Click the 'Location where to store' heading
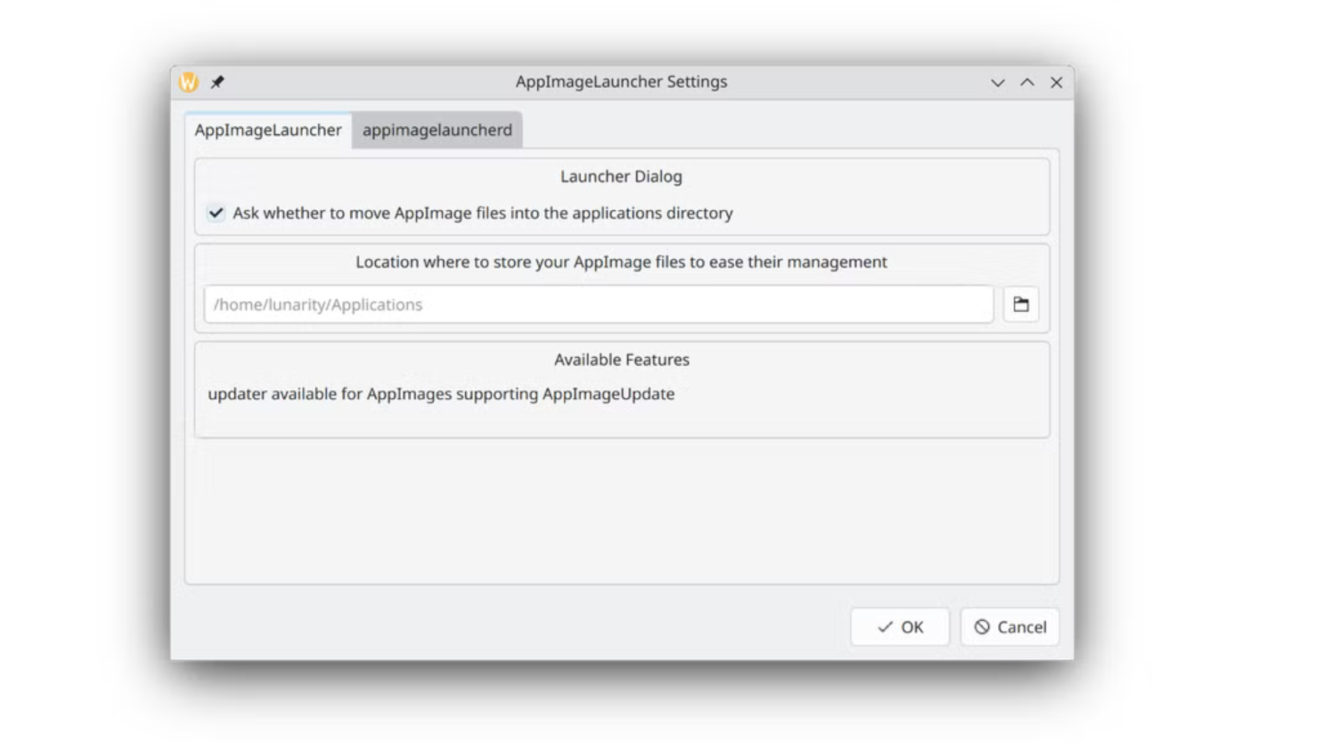 [x=621, y=262]
